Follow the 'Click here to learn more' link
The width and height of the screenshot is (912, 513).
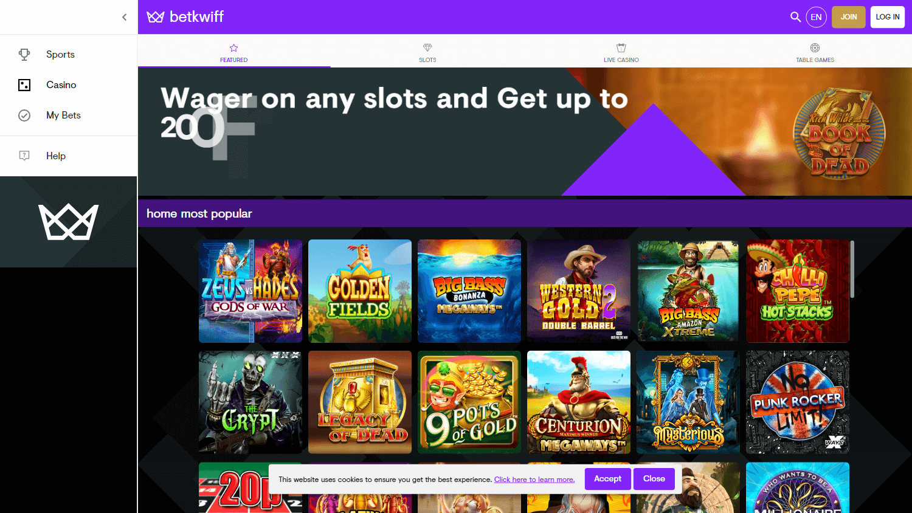534,480
